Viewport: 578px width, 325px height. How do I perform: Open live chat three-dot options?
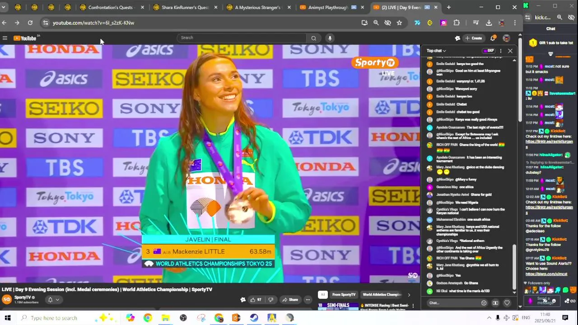500,51
